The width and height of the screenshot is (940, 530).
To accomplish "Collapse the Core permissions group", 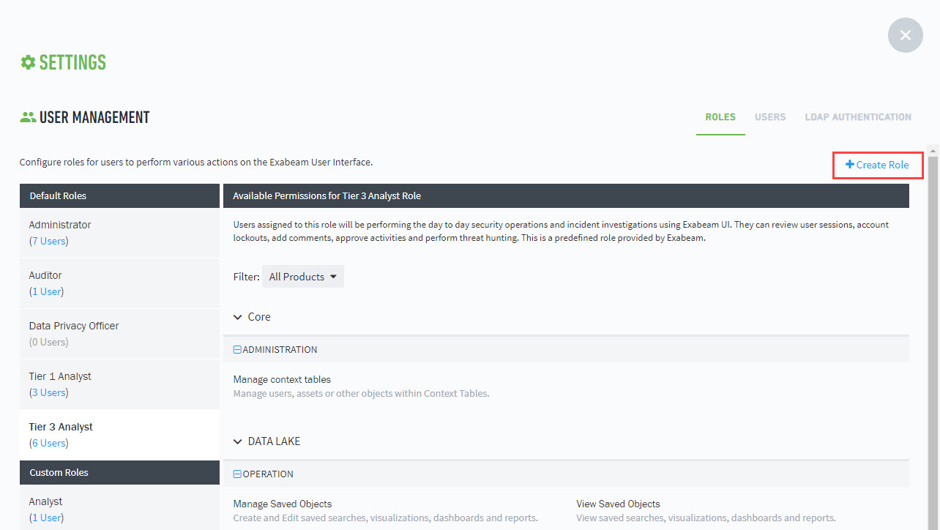I will tap(237, 317).
